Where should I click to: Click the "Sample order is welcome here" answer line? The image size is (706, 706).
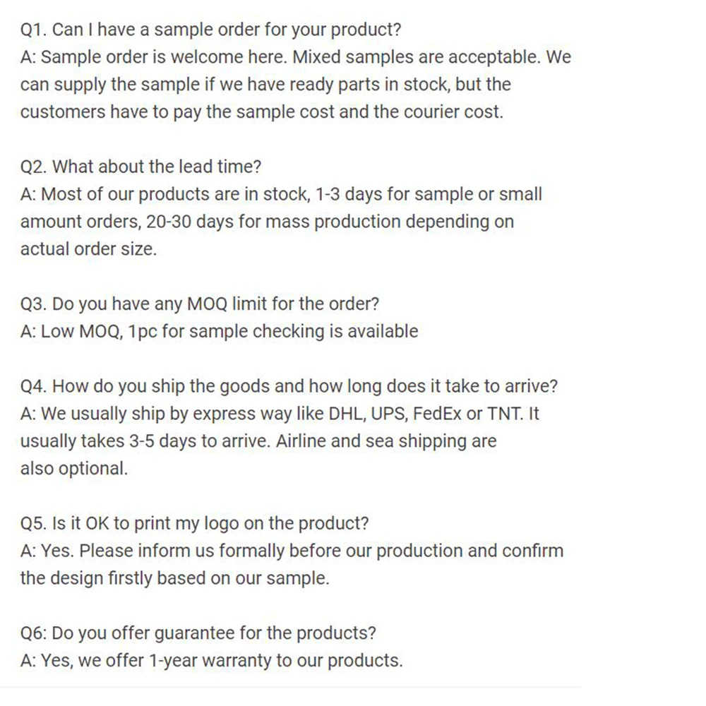295,57
